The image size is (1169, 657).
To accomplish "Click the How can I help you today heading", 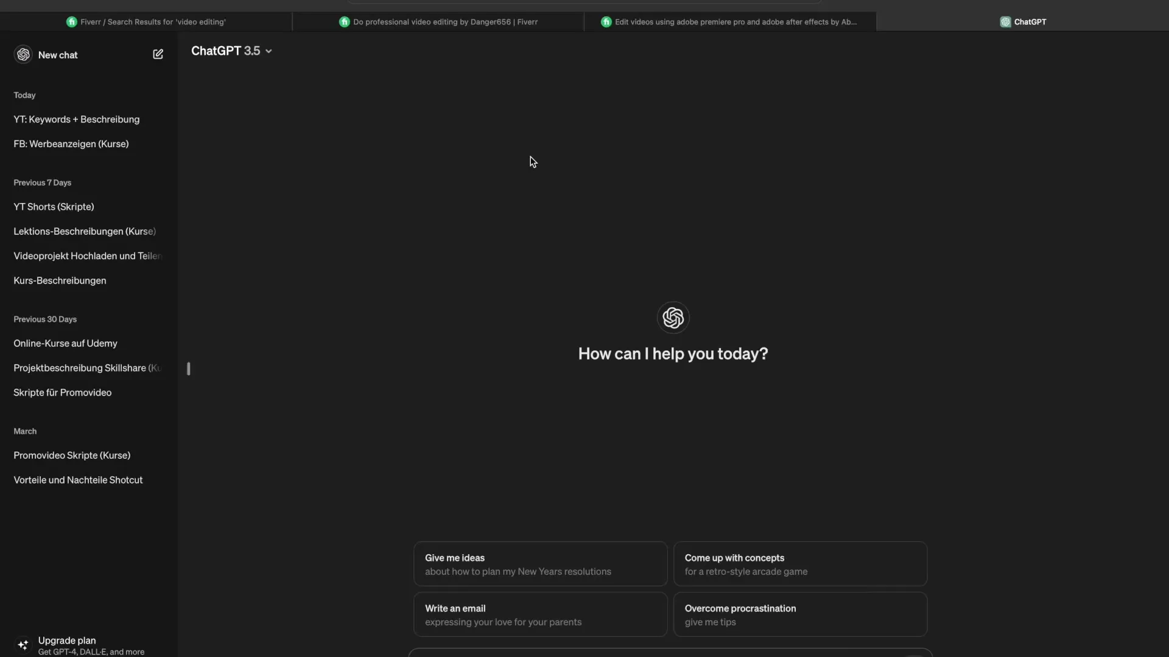I will coord(673,354).
